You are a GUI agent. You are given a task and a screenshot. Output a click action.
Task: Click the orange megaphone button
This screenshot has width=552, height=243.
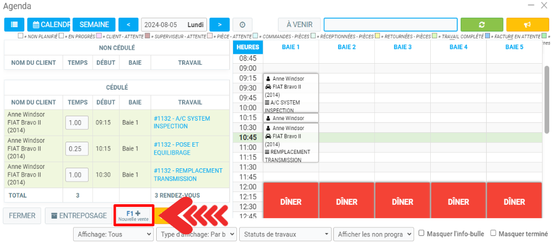click(x=527, y=25)
